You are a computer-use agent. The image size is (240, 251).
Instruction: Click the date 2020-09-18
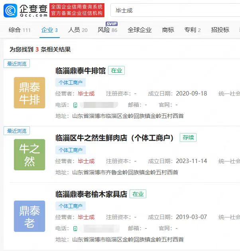191,94
